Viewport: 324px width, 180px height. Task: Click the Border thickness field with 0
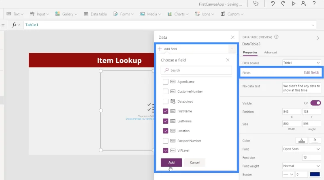[x=302, y=174]
